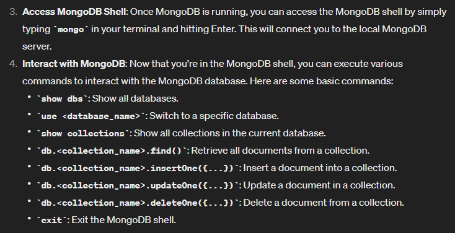This screenshot has height=233, width=455.
Task: Click the text 'Show all databases.'
Action: pyautogui.click(x=135, y=99)
